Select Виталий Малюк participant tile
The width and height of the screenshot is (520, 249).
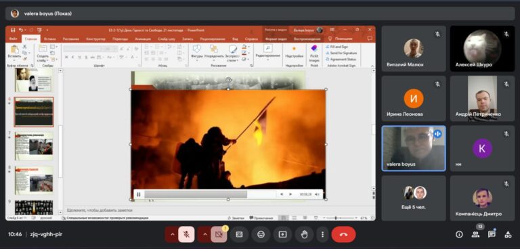click(414, 49)
